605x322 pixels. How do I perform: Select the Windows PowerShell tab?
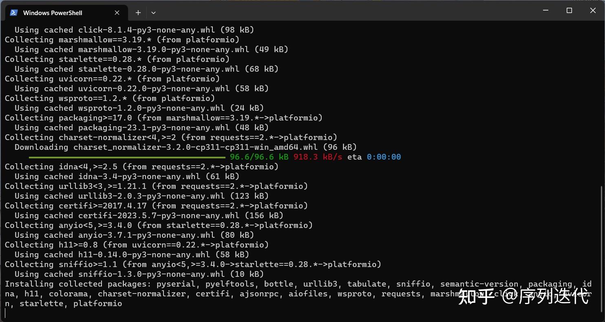click(66, 13)
